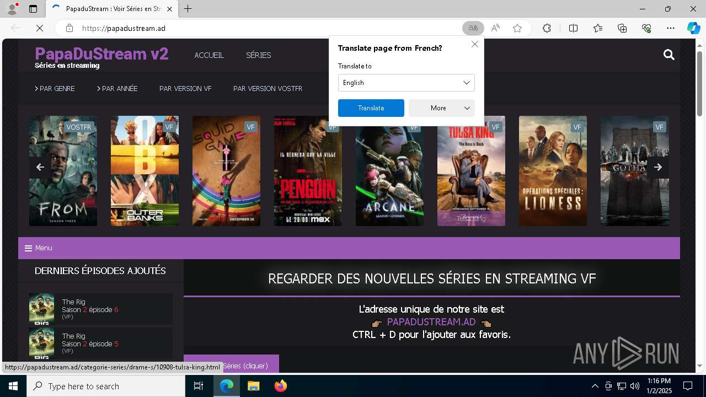Expand PAR GENRE submenu
The width and height of the screenshot is (706, 397).
point(55,88)
